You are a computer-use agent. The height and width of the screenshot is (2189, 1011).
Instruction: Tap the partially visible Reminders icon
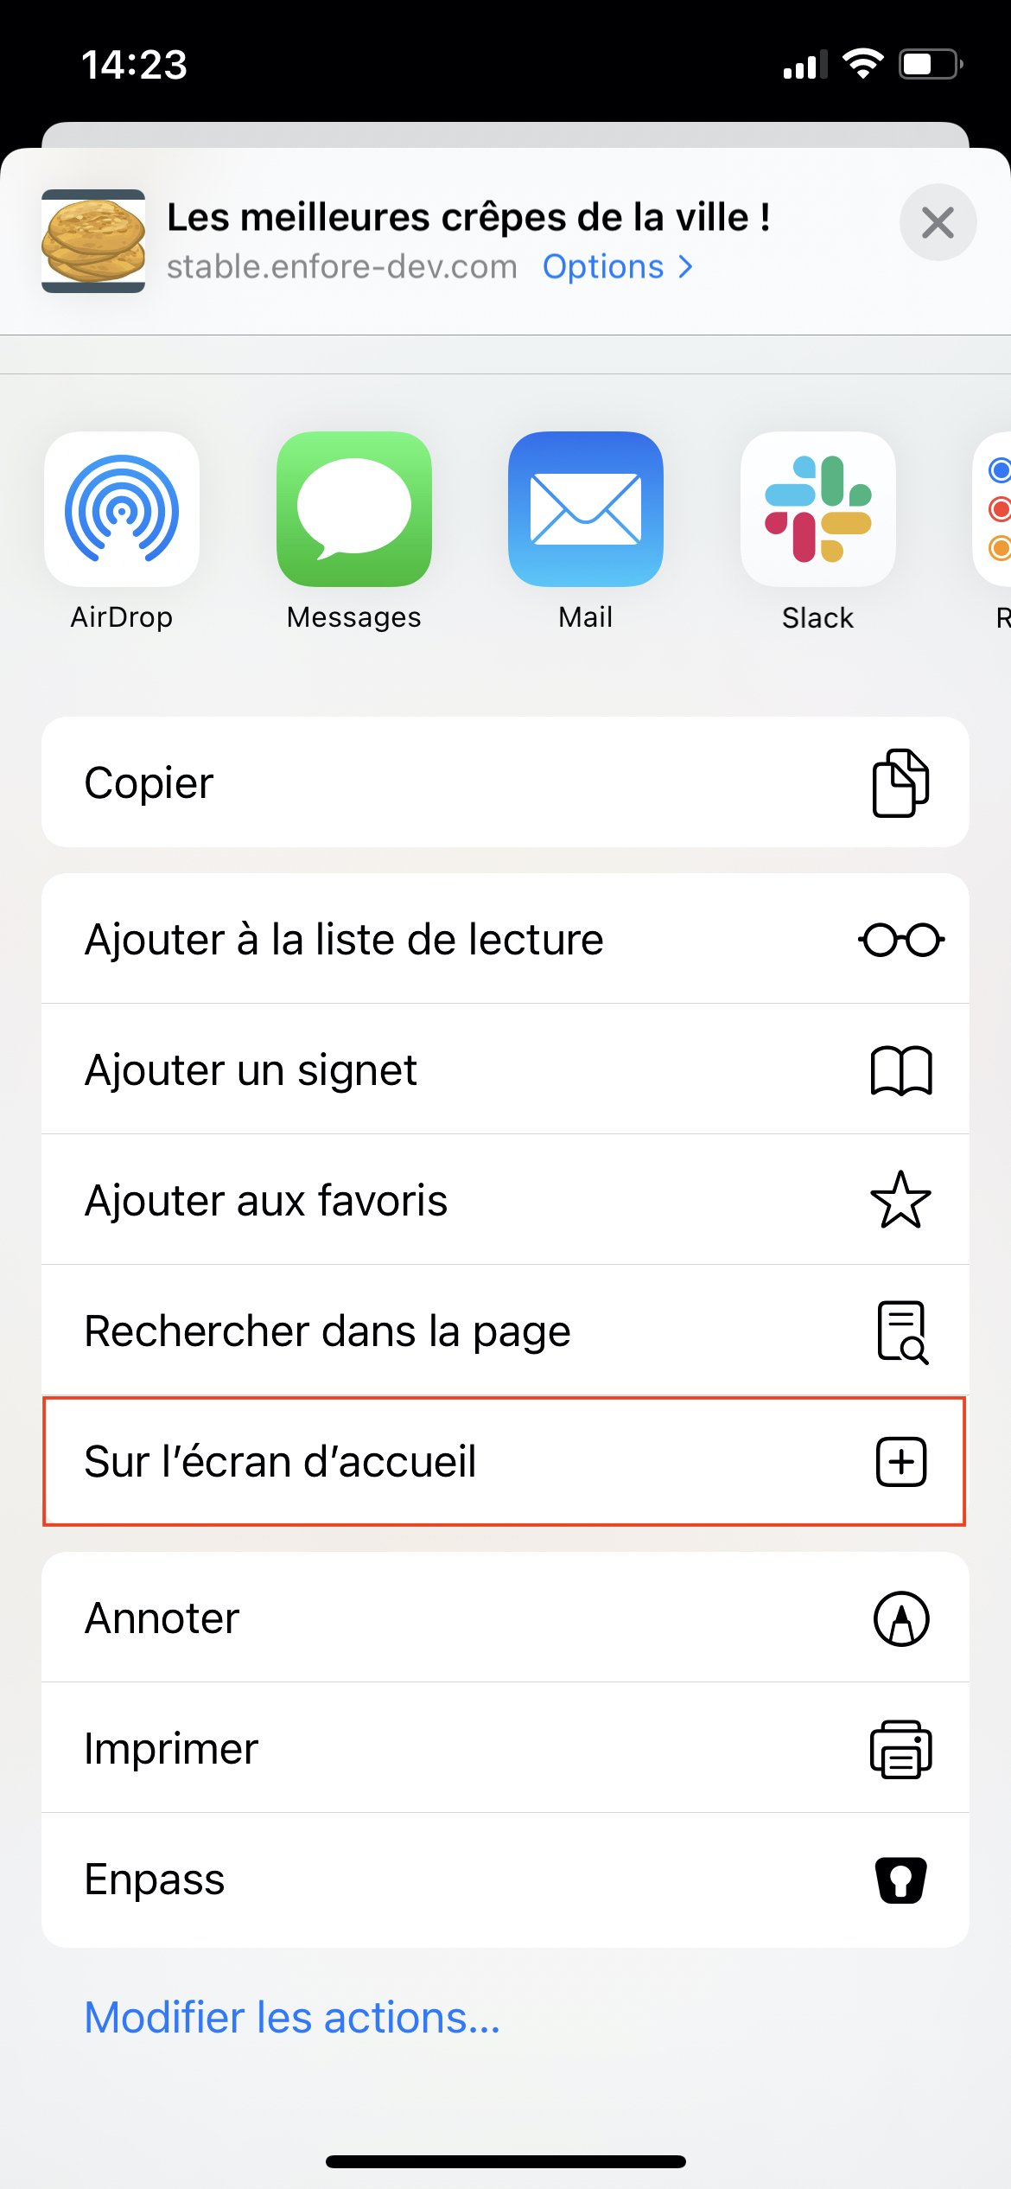point(993,509)
